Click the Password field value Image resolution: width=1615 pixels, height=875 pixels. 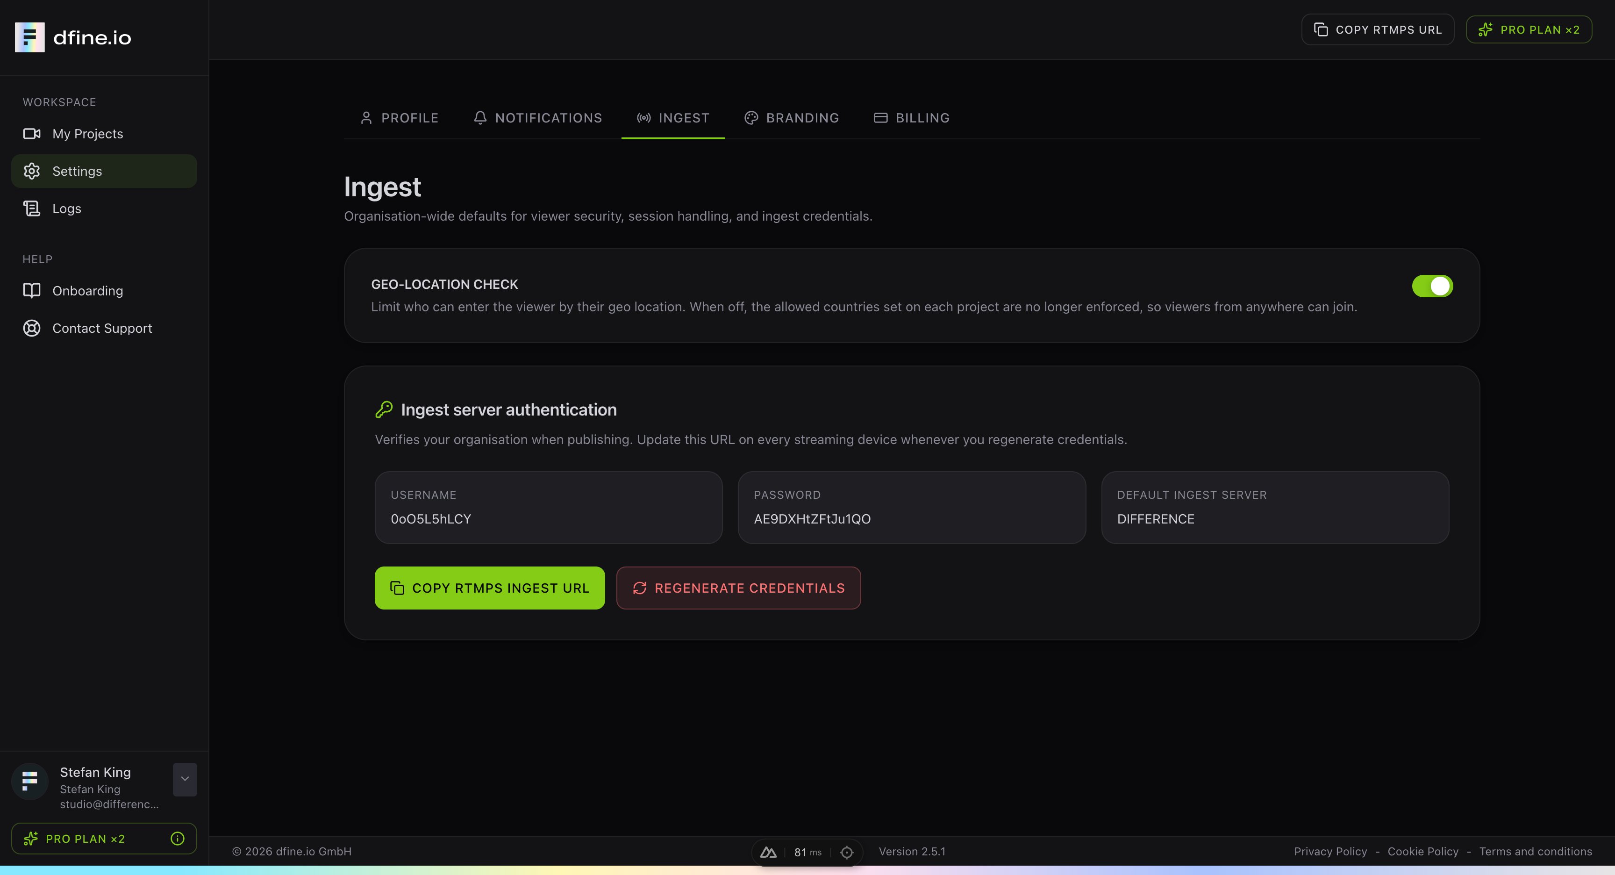pyautogui.click(x=812, y=519)
